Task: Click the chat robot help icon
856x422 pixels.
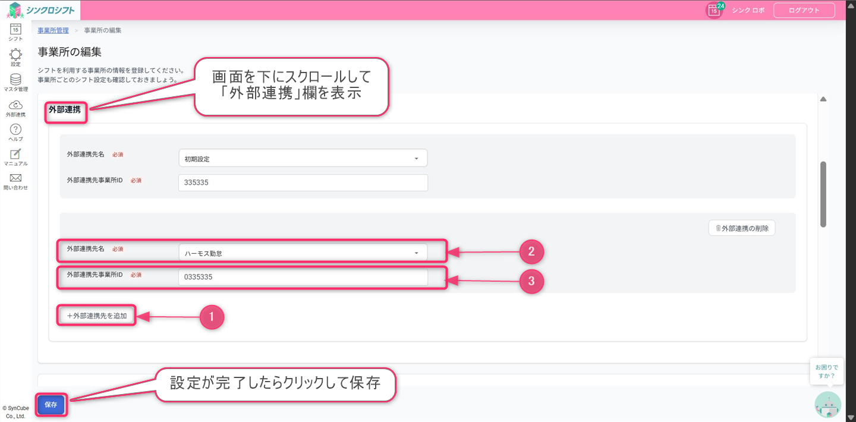Action: pos(827,404)
